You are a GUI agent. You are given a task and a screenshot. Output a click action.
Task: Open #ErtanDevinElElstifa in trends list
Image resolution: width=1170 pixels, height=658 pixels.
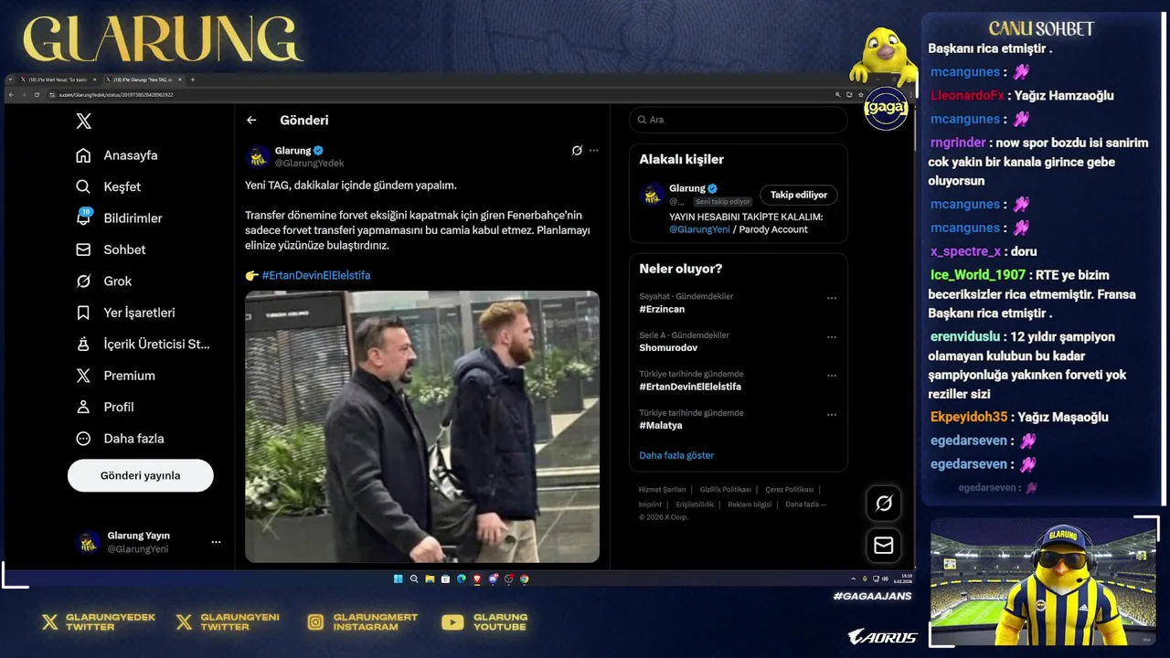[690, 387]
